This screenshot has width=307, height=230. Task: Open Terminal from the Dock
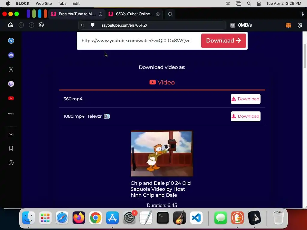[163, 218]
